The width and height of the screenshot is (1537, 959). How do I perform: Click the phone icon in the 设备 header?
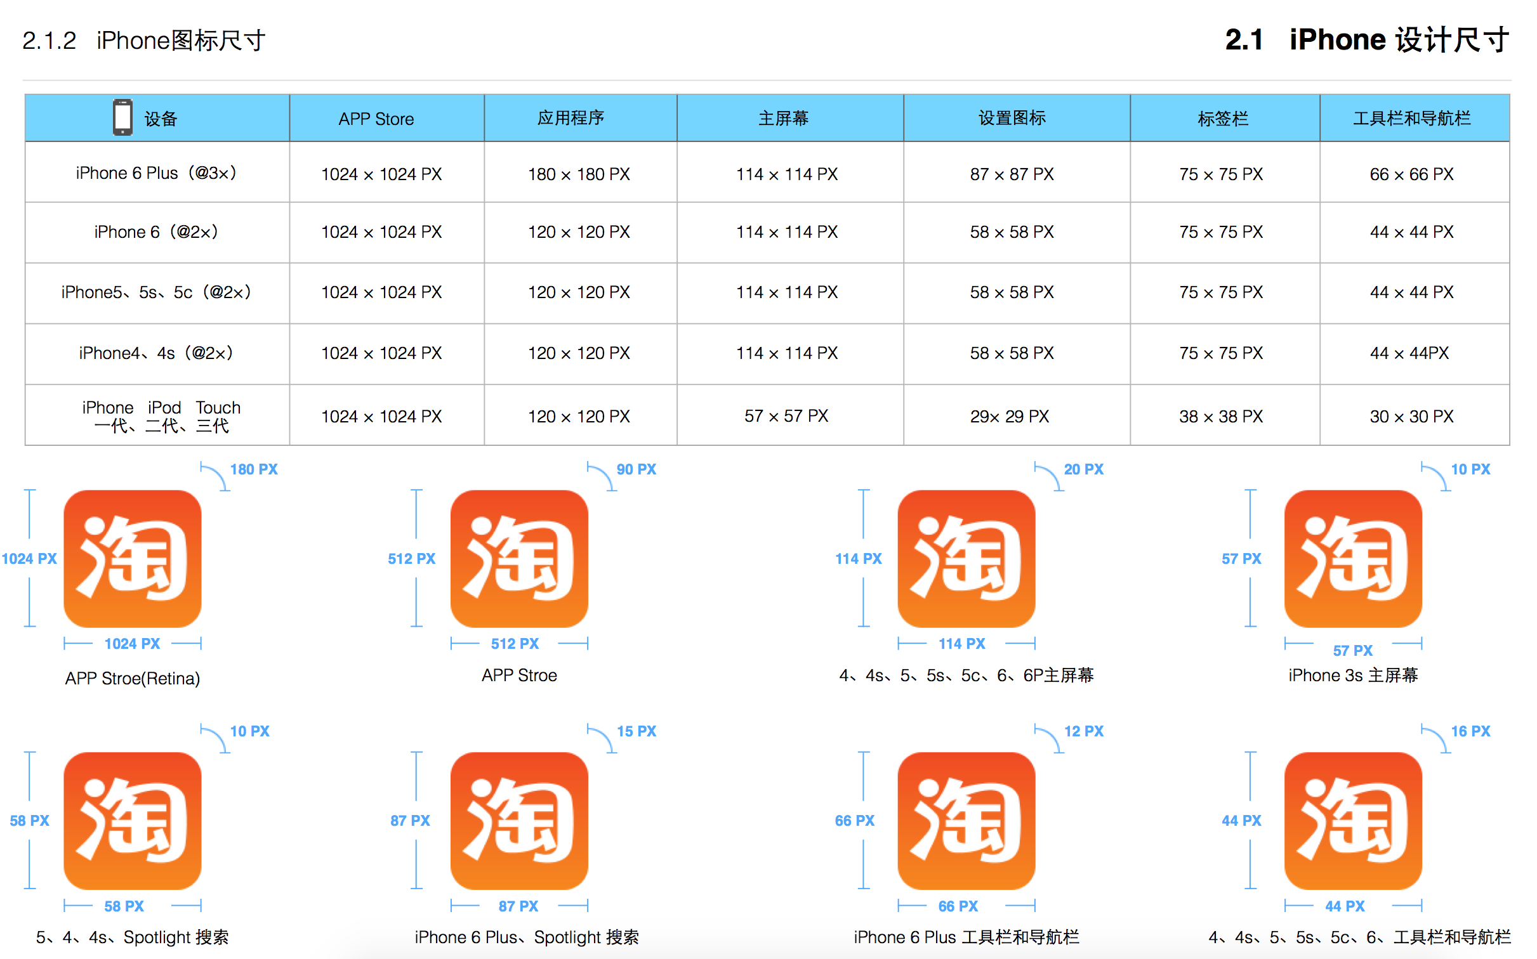[122, 117]
